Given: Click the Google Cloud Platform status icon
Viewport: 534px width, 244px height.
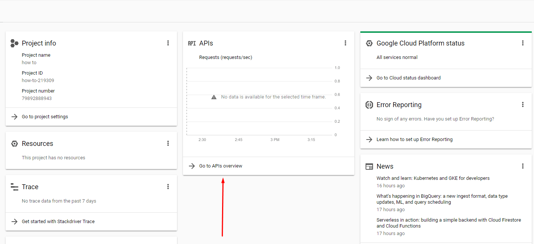Looking at the screenshot, I should click(x=369, y=43).
